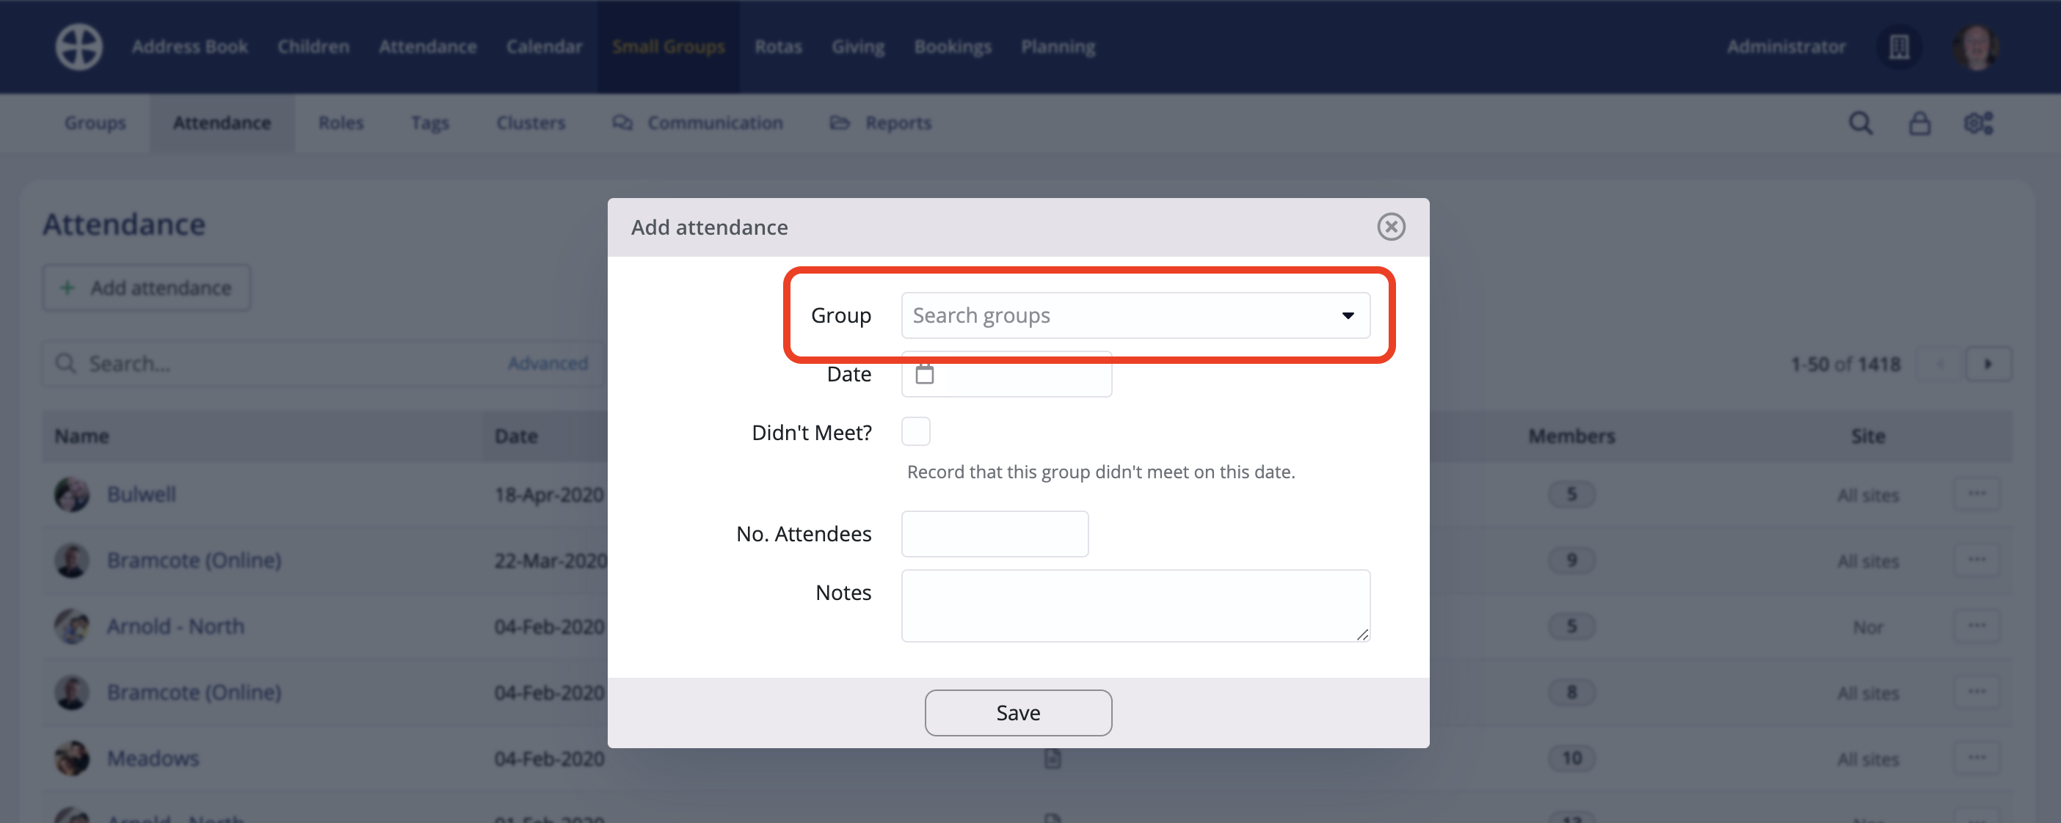Open the three-dot menu on the Bulwell row

point(1977,494)
